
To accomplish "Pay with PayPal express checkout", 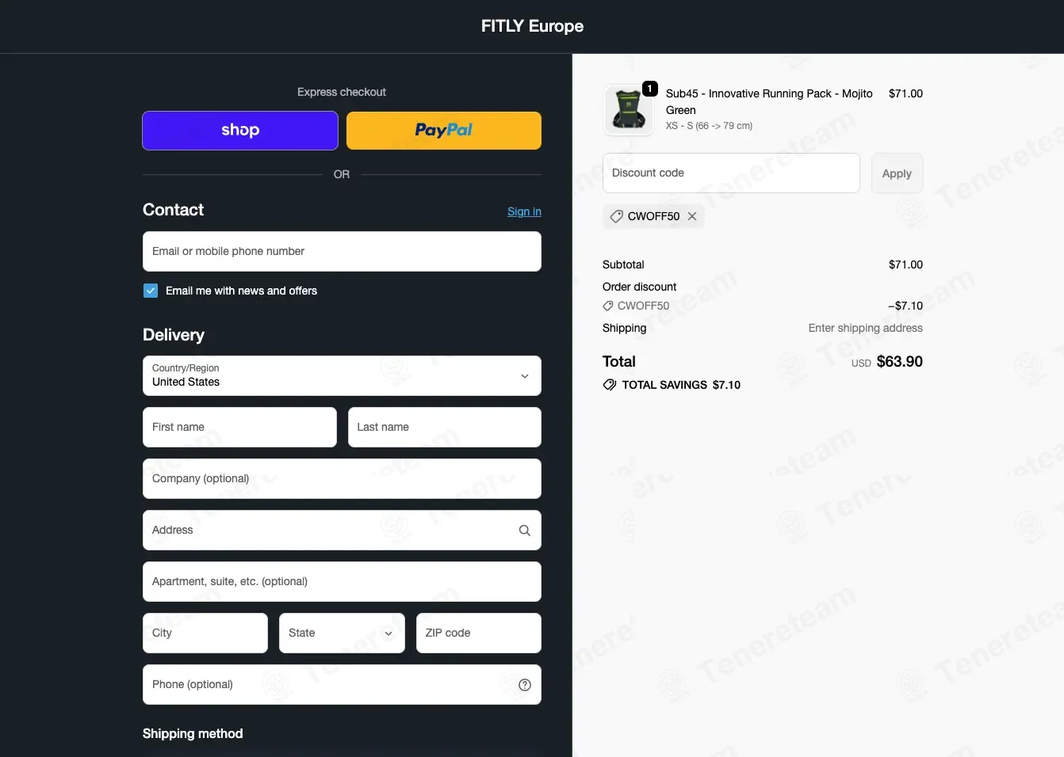I will coord(444,131).
